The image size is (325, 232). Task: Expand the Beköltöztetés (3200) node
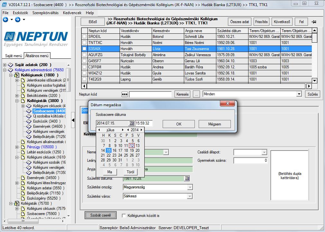click(x=17, y=96)
